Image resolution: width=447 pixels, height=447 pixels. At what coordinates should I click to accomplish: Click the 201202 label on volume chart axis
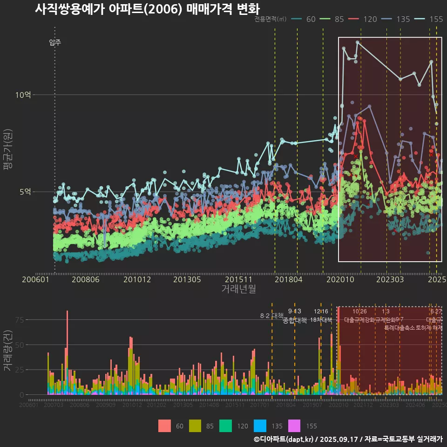tap(156, 405)
